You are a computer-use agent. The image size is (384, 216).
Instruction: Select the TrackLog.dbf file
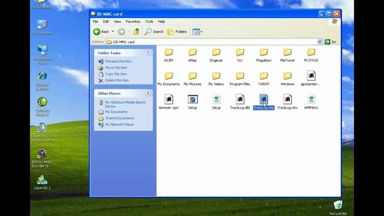[x=240, y=102]
